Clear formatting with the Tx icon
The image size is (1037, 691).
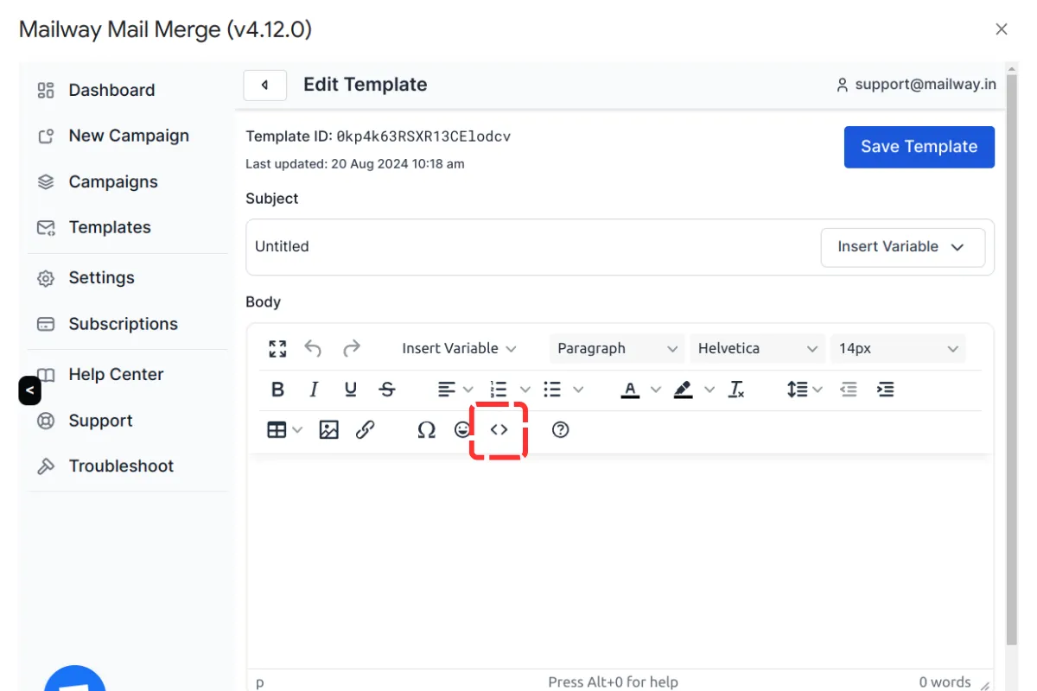736,390
